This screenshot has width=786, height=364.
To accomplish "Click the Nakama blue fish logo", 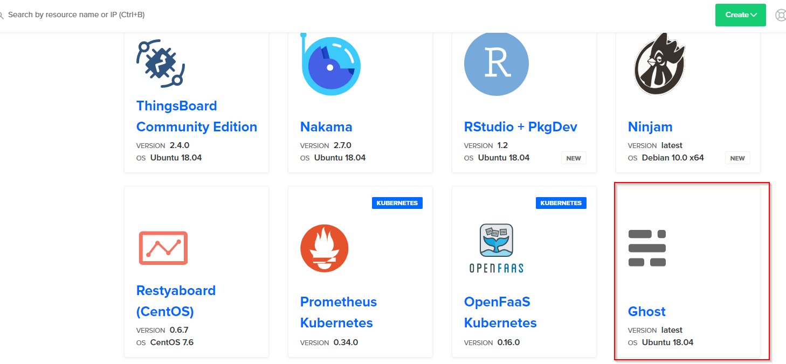I will click(x=330, y=64).
